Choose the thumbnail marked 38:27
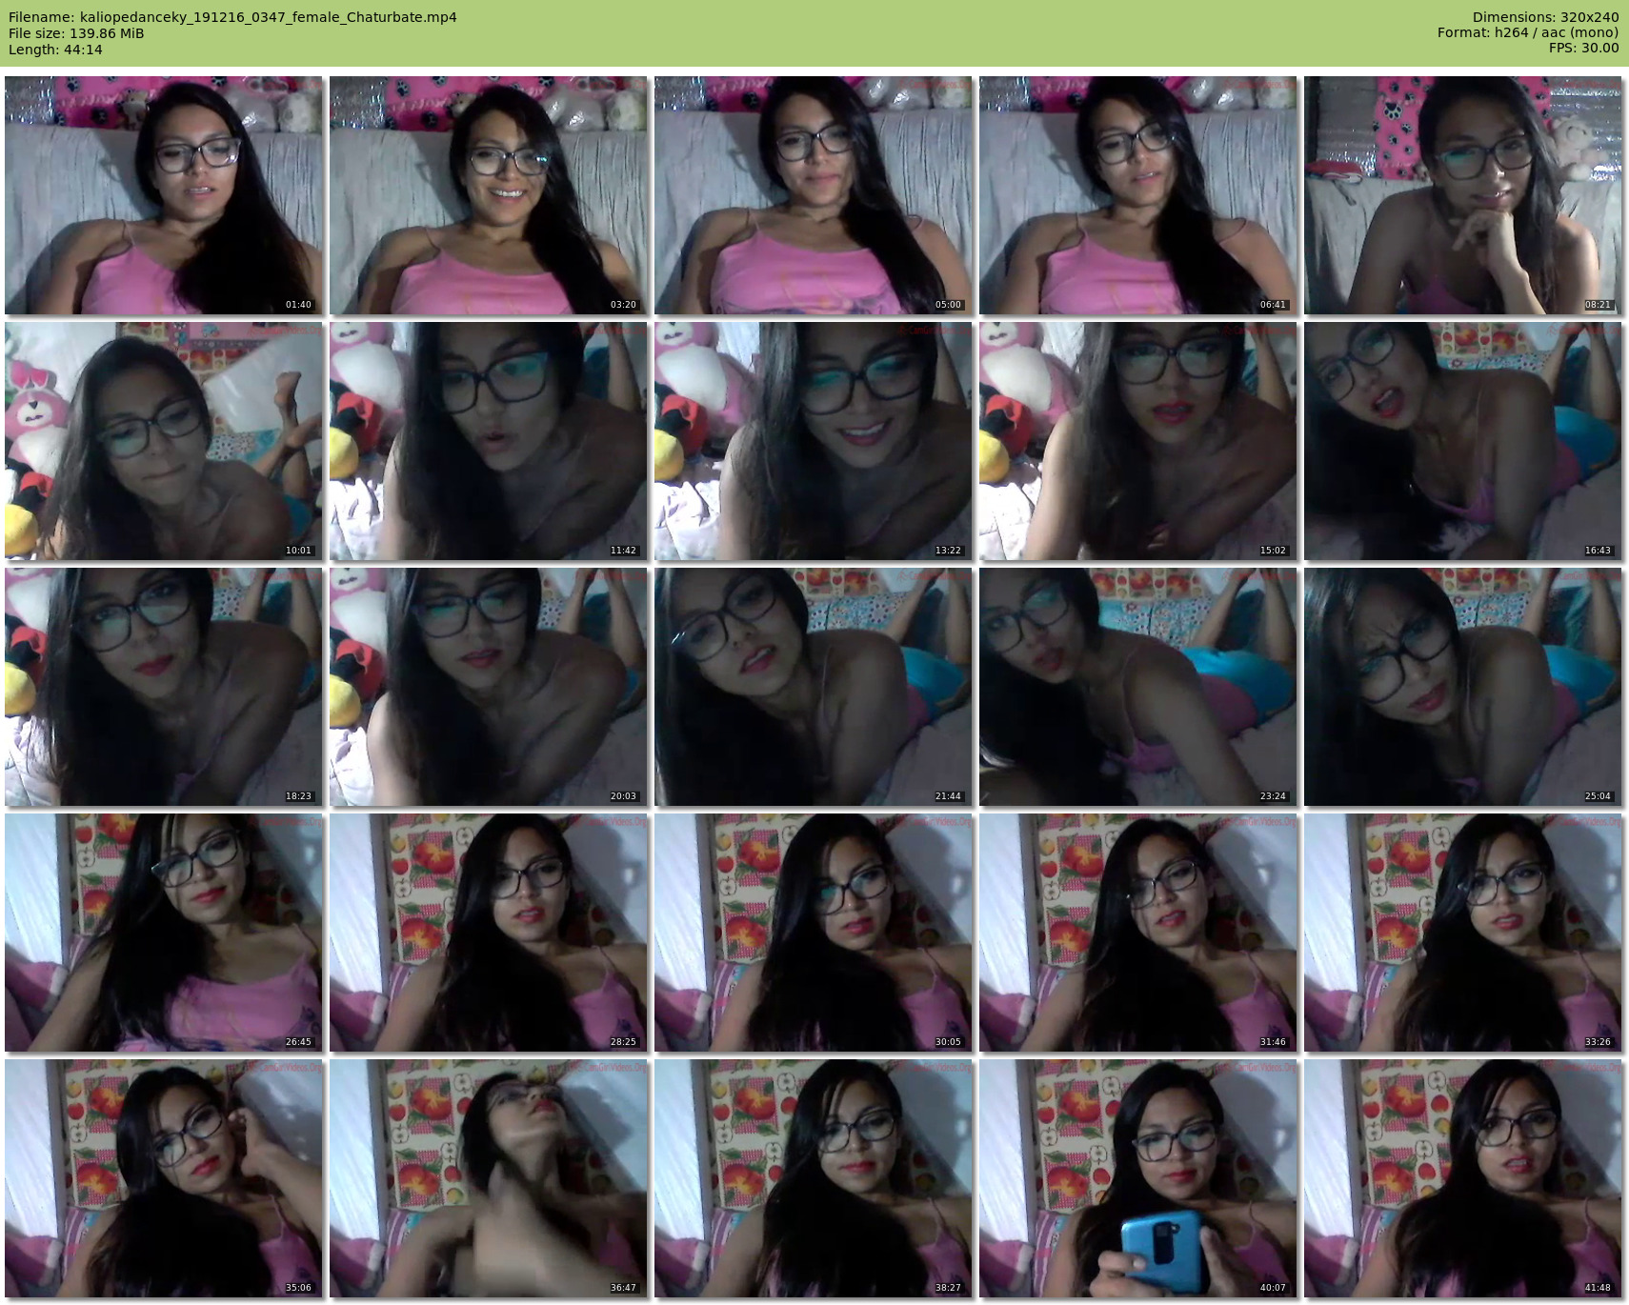The image size is (1629, 1305). tap(814, 1178)
